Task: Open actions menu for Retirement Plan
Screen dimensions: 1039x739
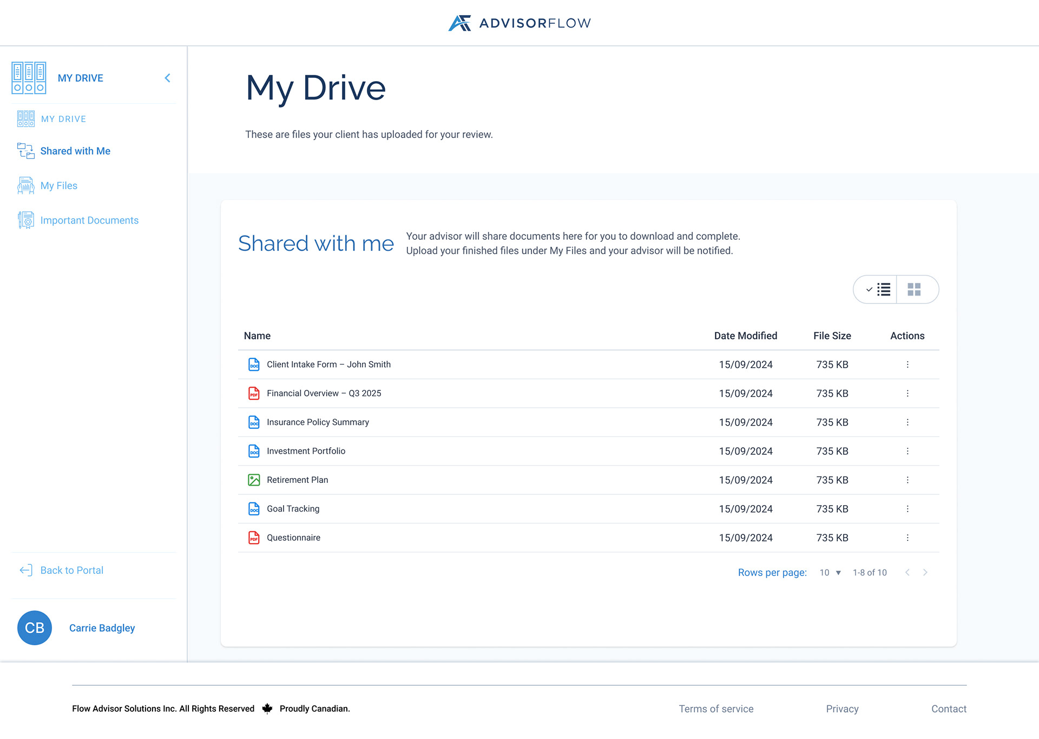Action: point(908,480)
